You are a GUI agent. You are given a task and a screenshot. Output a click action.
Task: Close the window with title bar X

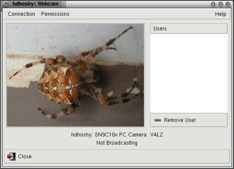[228, 4]
